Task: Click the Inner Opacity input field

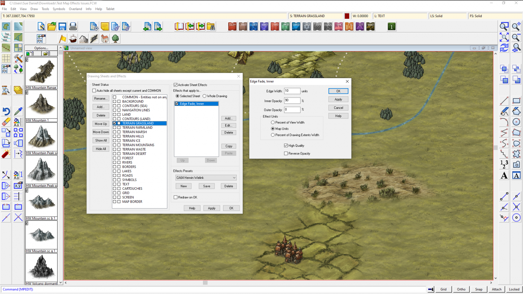Action: pyautogui.click(x=292, y=100)
